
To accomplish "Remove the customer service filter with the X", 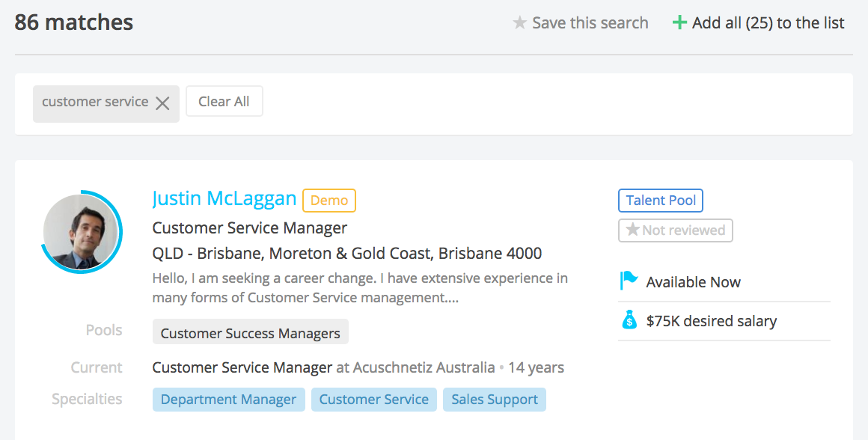I will tap(162, 103).
